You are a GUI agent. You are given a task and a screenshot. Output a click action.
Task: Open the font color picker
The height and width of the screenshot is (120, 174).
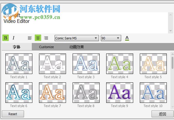[127, 38]
